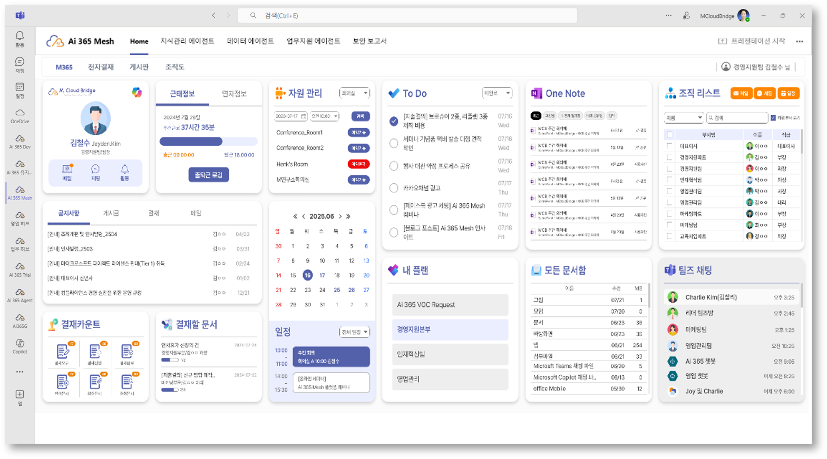Open Copilot logo in profile card
The width and height of the screenshot is (827, 459).
137,93
